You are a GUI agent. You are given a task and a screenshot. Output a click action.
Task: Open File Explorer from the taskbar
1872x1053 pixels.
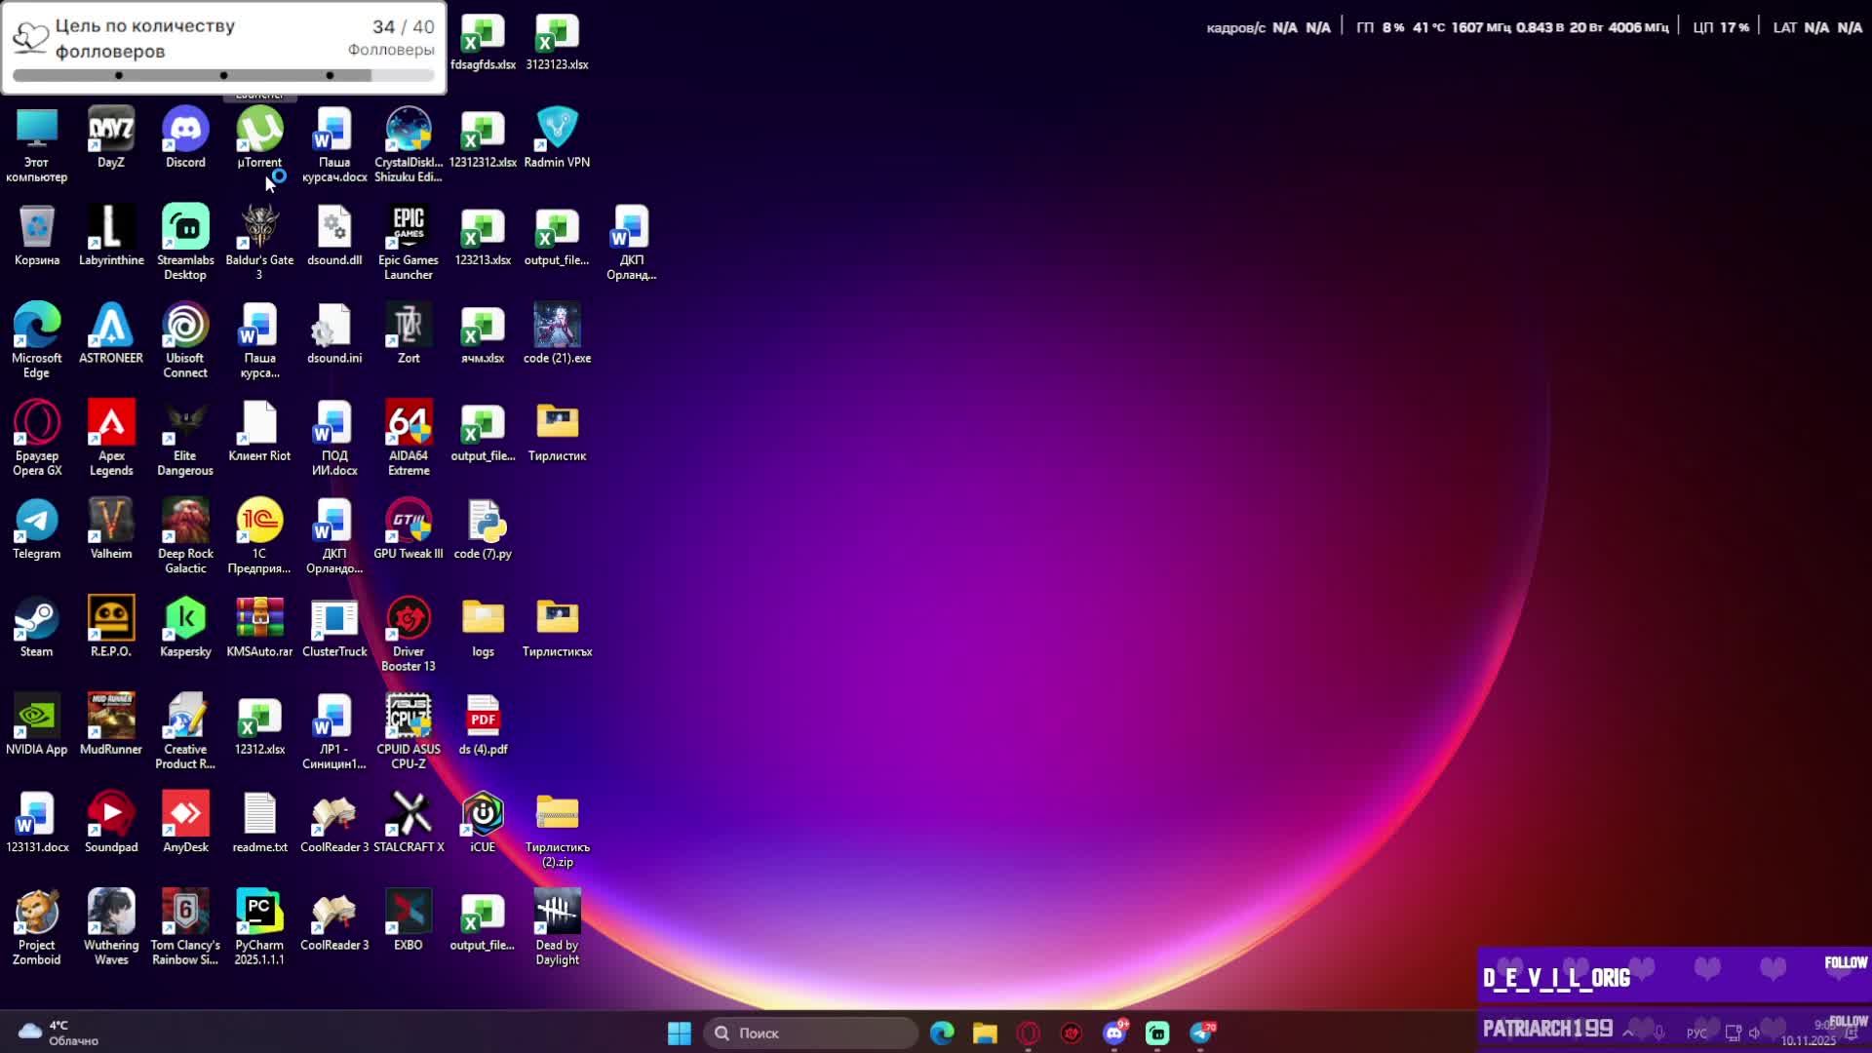click(x=985, y=1033)
